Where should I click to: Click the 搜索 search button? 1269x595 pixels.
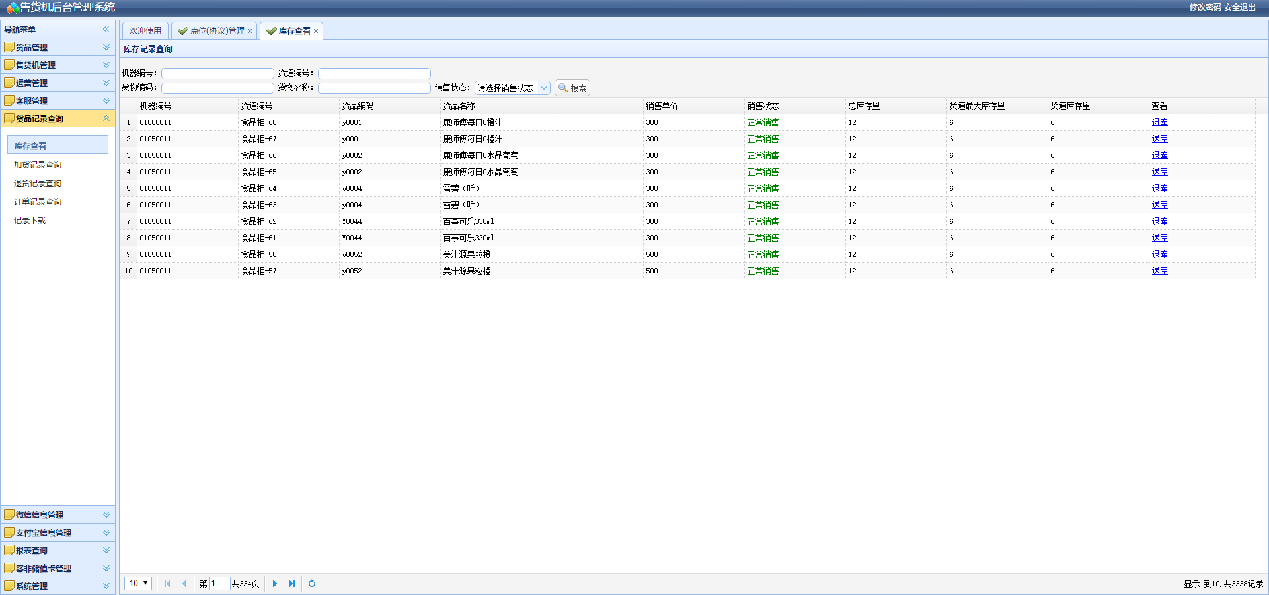(x=572, y=88)
